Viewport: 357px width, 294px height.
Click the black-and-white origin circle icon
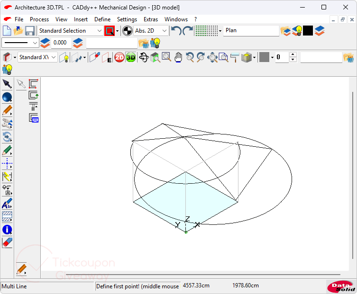coord(127,31)
